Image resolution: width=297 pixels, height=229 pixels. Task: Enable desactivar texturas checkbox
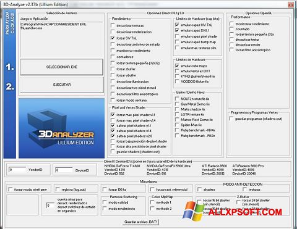113,25
